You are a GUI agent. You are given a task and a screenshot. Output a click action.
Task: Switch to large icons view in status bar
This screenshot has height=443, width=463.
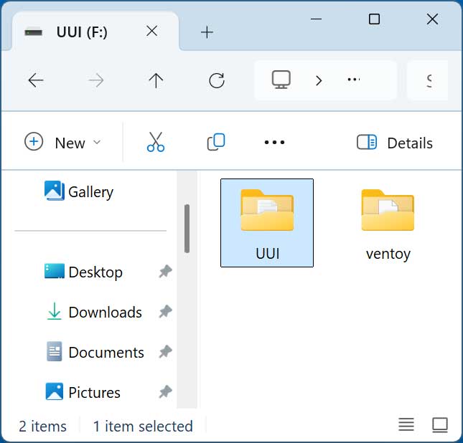pyautogui.click(x=440, y=425)
